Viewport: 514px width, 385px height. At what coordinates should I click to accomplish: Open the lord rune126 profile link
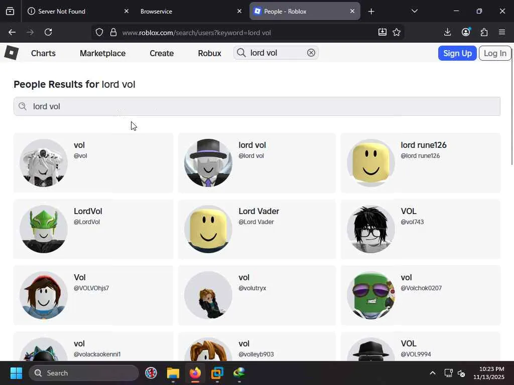pos(424,145)
